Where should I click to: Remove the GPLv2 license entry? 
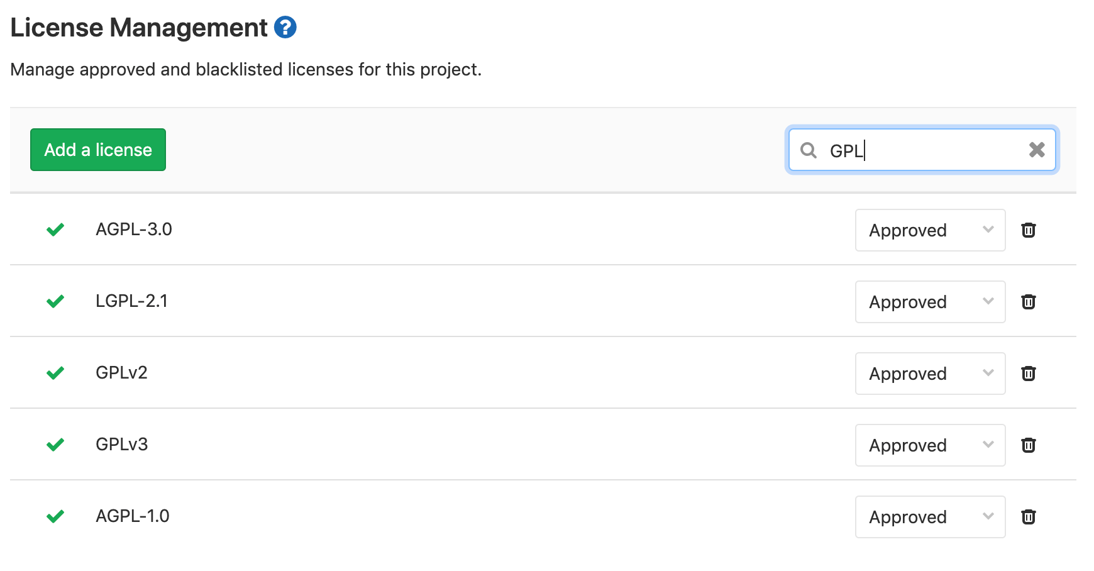coord(1029,374)
